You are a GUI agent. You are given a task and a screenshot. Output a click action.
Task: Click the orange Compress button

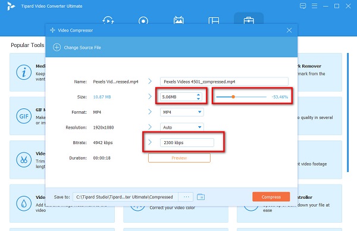coord(271,197)
